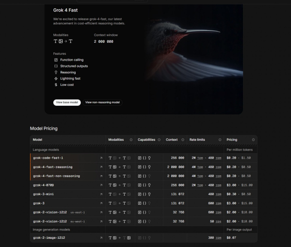Open grok-code-fast-1 via its arrow icon

point(101,158)
